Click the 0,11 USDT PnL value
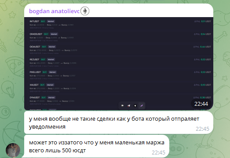Image resolution: width=230 pixels, height=158 pixels. tap(206, 22)
